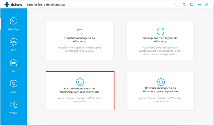Click the 'Kik' sidebar label
The height and width of the screenshot is (126, 214).
pos(13,71)
